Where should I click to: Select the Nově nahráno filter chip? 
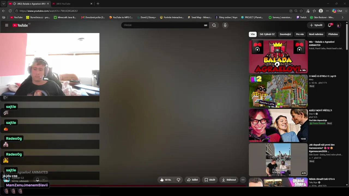point(316,34)
